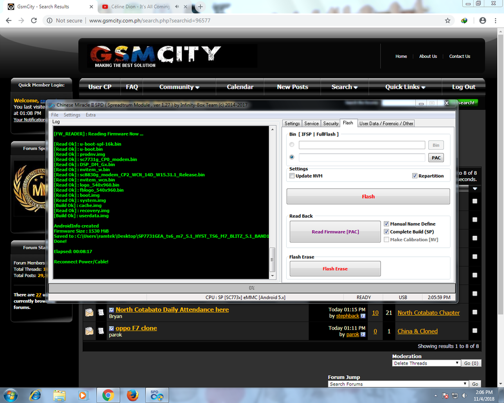Mute the Céline Dion tab audio icon
This screenshot has width=504, height=403.
click(177, 7)
